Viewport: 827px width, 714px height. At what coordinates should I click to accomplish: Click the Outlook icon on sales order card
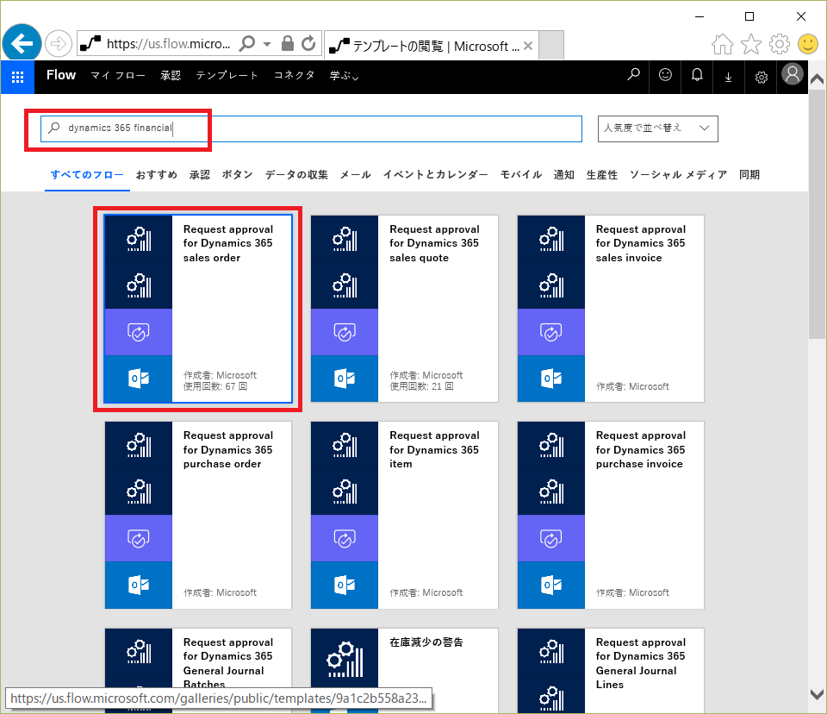138,378
